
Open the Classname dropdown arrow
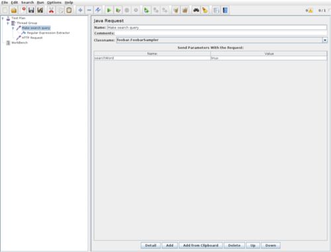[x=325, y=40]
